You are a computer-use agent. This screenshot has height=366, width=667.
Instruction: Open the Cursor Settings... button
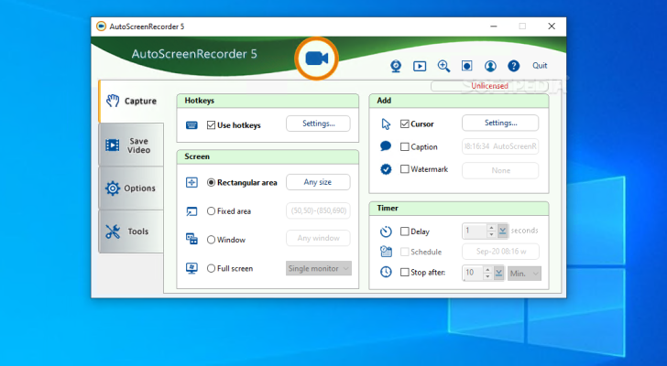[500, 123]
